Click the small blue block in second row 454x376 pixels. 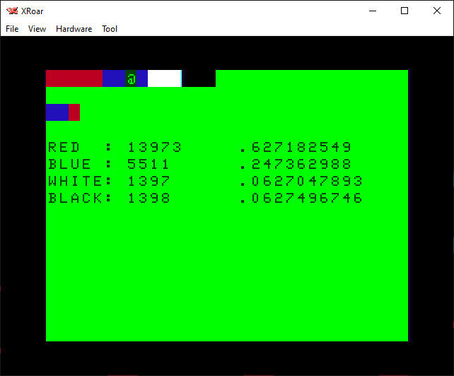pos(57,112)
